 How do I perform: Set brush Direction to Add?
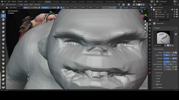167,62
